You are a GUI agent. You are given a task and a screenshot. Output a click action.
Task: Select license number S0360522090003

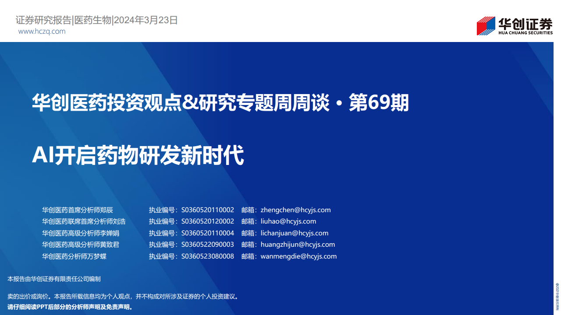[207, 245]
